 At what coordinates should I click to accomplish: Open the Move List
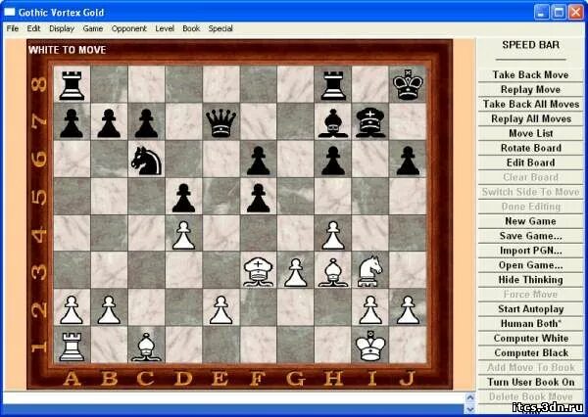coord(530,133)
